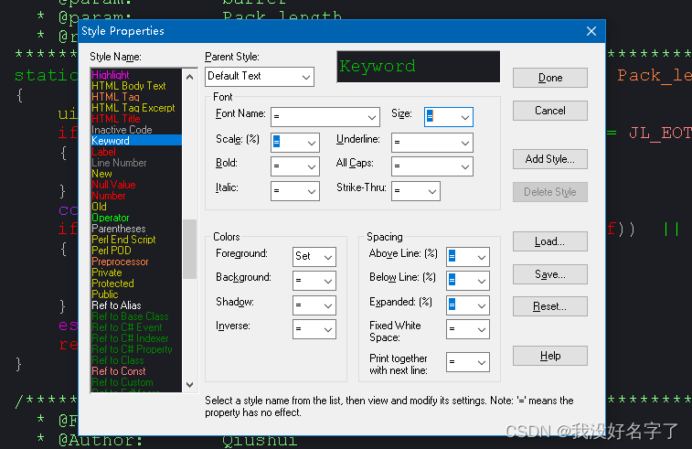
Task: Open the Parent Style dropdown
Action: tap(260, 77)
